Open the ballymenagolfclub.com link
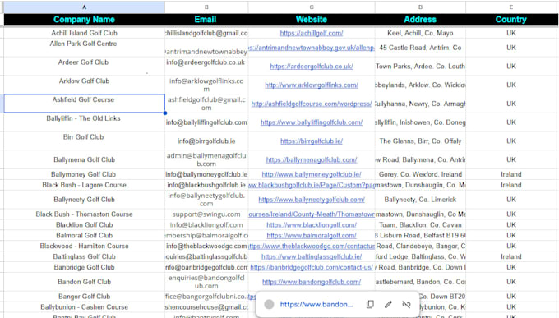 click(312, 159)
